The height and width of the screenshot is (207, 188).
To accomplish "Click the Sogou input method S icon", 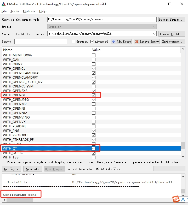I will (x=176, y=199).
